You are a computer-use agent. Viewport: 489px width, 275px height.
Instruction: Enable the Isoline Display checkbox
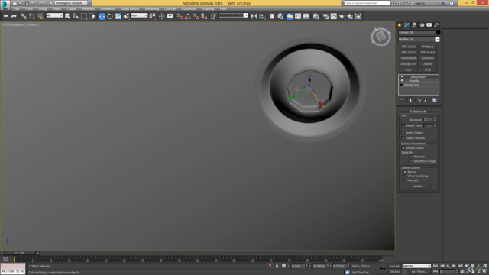pyautogui.click(x=403, y=133)
